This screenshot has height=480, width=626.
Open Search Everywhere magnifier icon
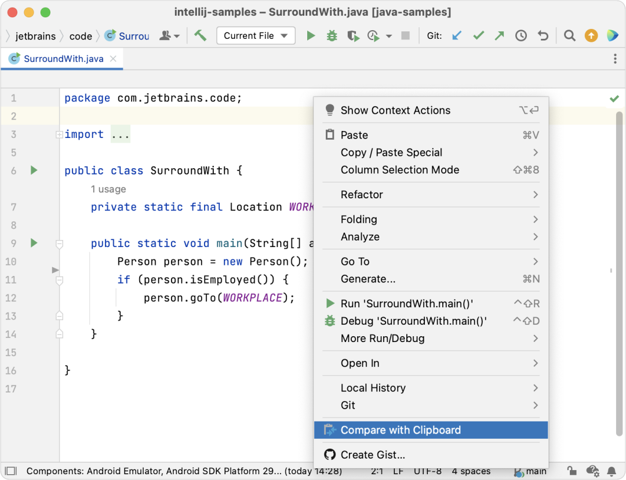click(x=570, y=35)
